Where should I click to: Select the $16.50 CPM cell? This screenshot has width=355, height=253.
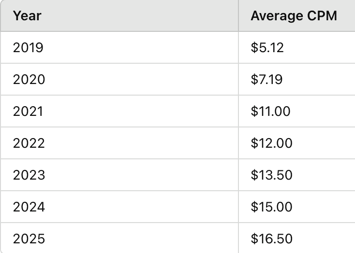[271, 239]
